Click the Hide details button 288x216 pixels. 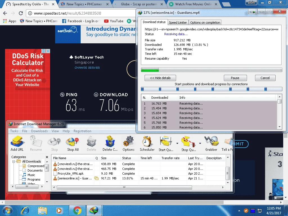point(160,78)
